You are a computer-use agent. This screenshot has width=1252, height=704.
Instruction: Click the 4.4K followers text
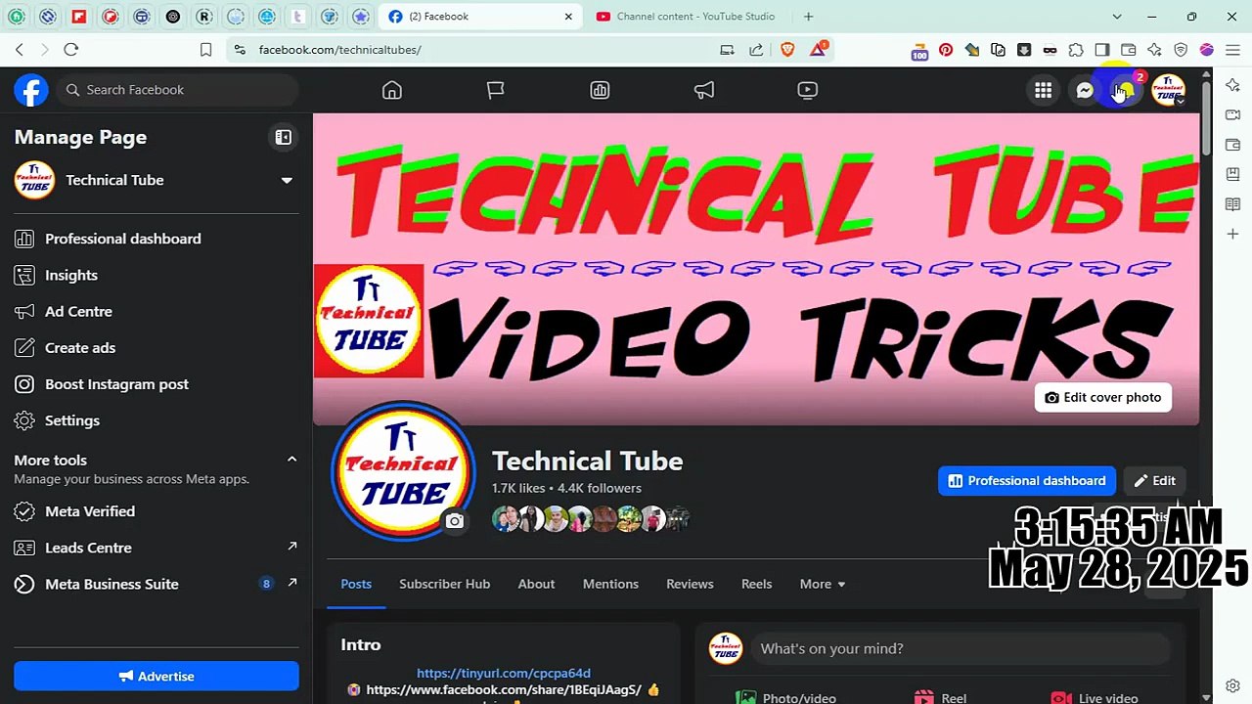click(x=600, y=488)
